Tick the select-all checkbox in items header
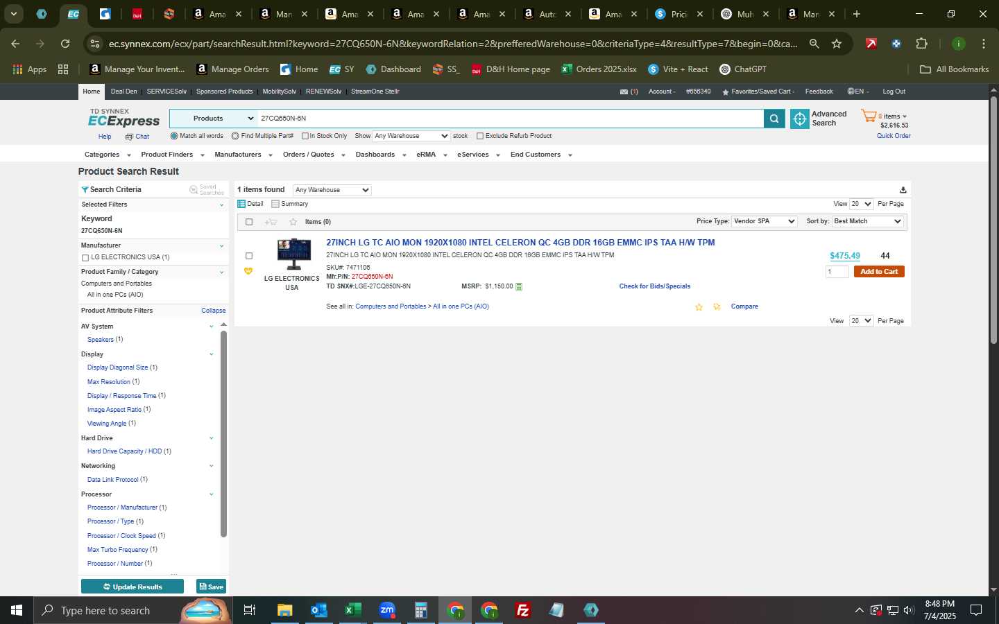 click(249, 222)
